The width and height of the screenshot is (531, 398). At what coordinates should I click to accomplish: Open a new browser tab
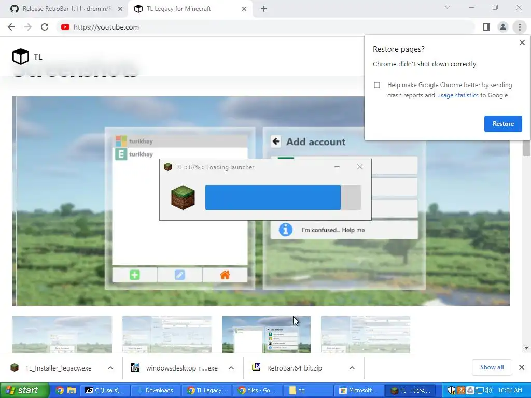click(264, 9)
